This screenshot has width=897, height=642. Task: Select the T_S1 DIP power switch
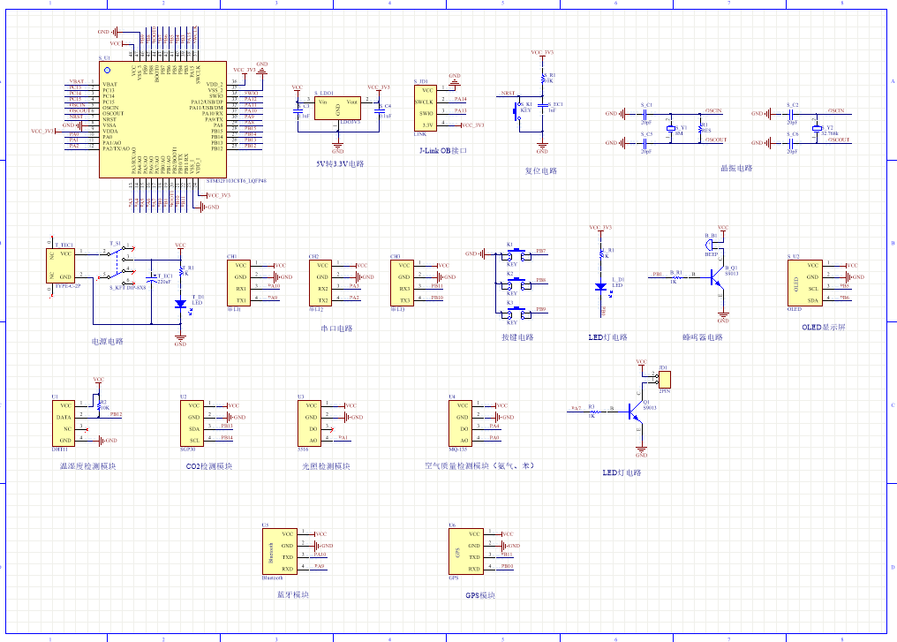[x=116, y=261]
